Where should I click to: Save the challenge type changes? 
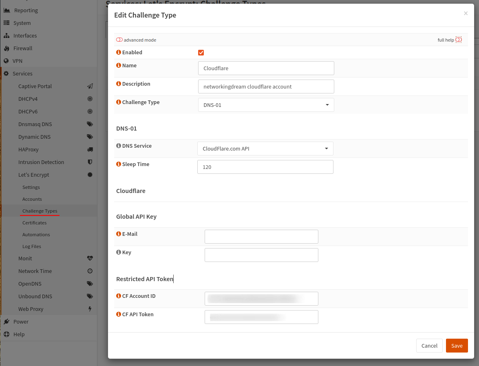[x=457, y=346]
